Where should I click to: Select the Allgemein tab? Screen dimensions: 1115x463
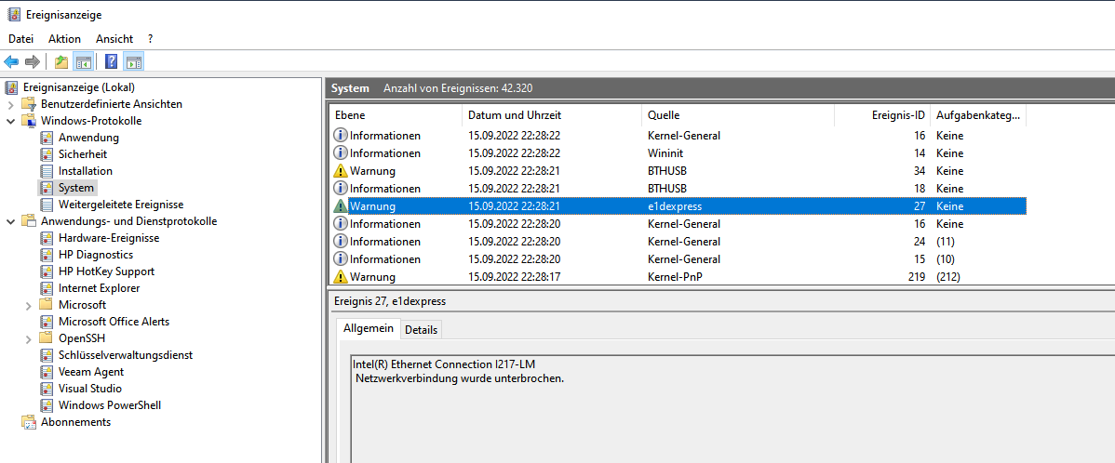click(x=369, y=329)
